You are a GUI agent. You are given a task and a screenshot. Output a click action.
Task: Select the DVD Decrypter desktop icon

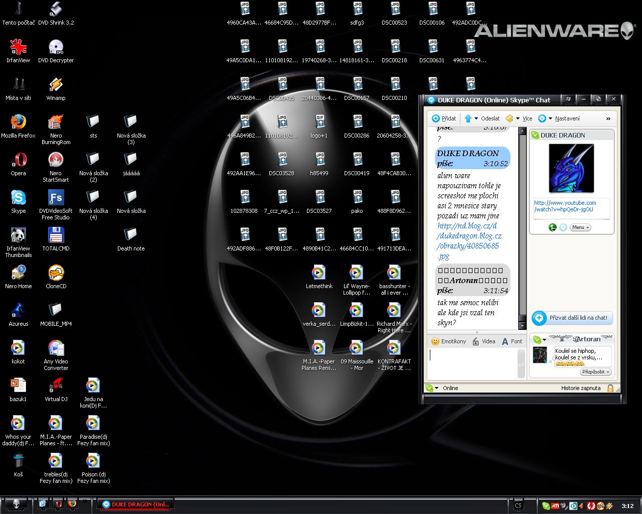point(56,51)
